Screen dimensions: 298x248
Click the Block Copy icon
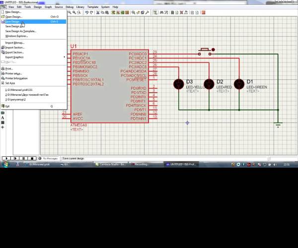(113, 12)
